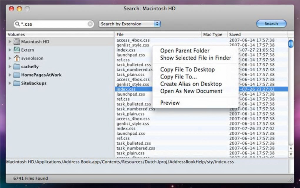This screenshot has height=188, width=300.
Task: Click the magnifier icon in the search field
Action: [17, 24]
